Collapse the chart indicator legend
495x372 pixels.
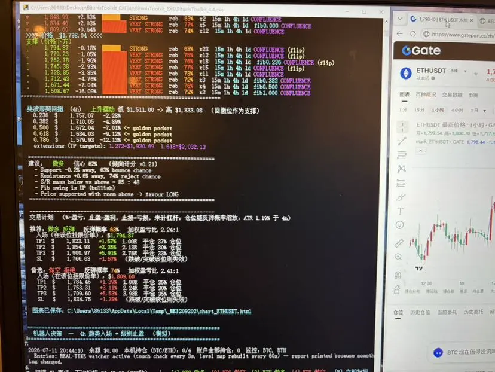[x=420, y=151]
